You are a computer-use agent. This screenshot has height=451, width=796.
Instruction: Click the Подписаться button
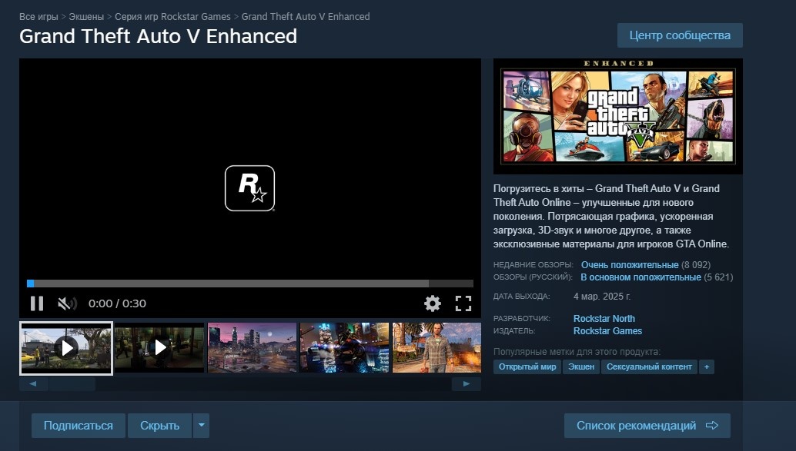click(x=78, y=425)
